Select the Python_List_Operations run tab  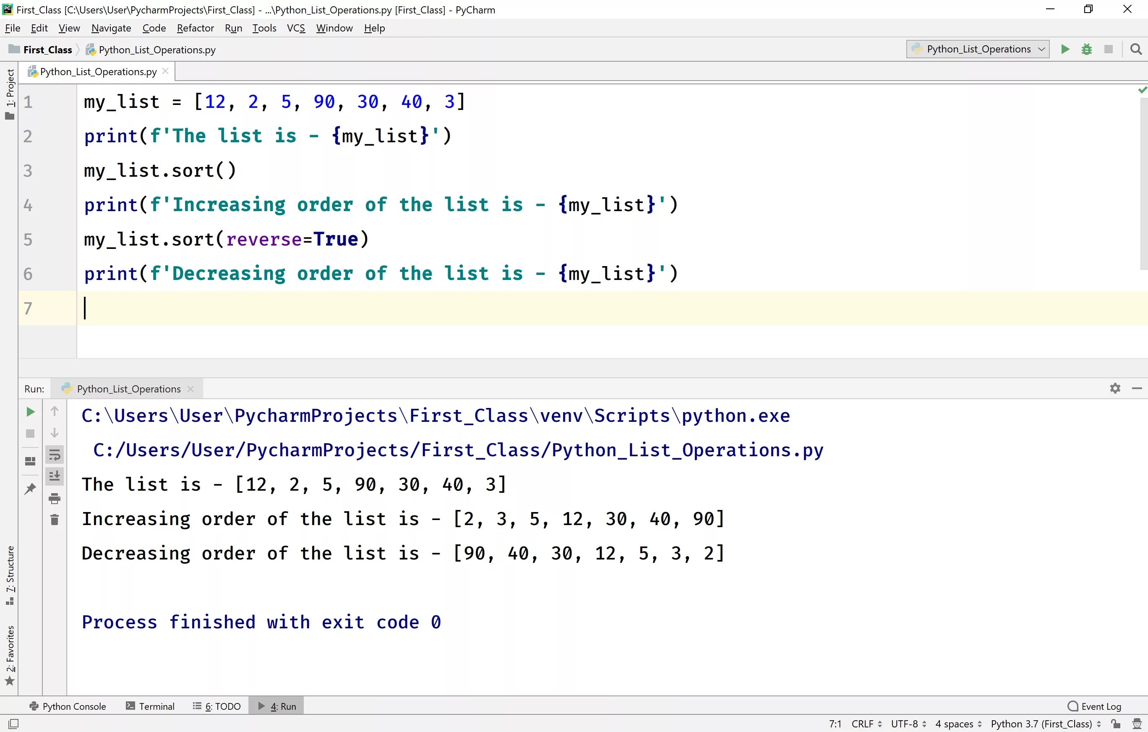pos(128,388)
